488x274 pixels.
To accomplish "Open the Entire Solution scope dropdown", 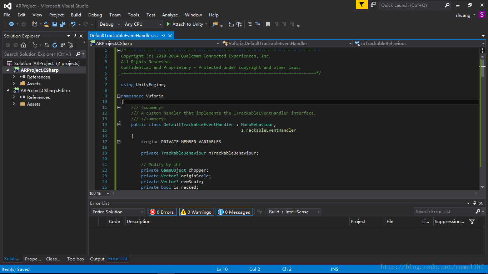I will [118, 212].
